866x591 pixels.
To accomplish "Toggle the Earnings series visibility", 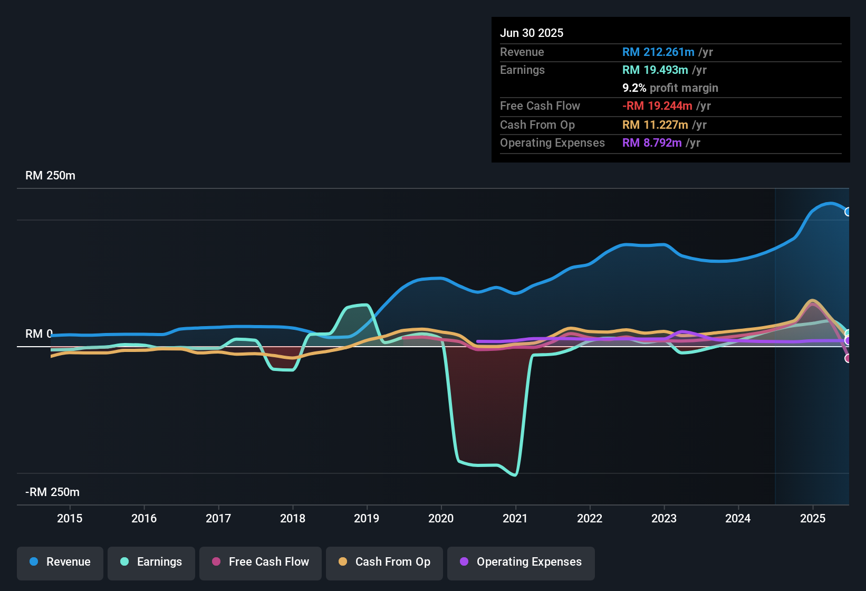I will (x=151, y=562).
